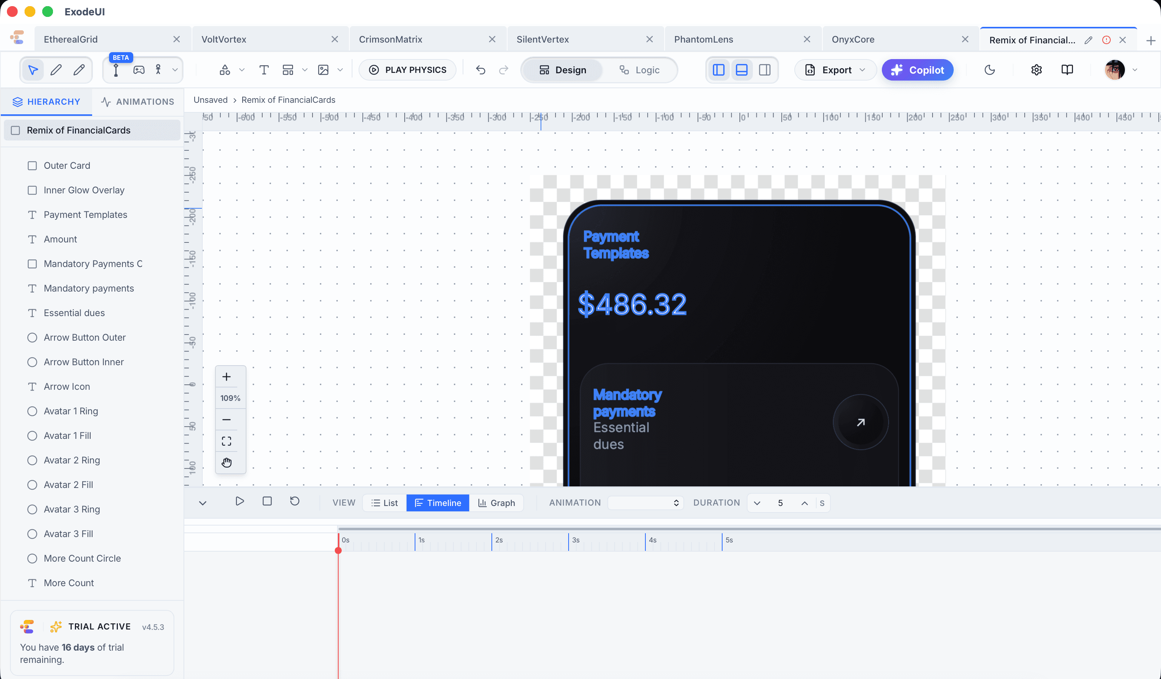The width and height of the screenshot is (1161, 679).
Task: Select the pen drawing tool
Action: coord(55,69)
